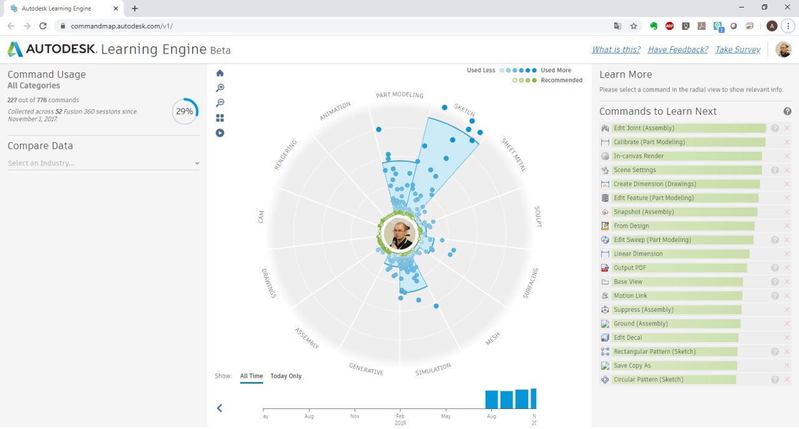This screenshot has width=799, height=429.
Task: Click the Evernote extension icon
Action: coord(654,26)
